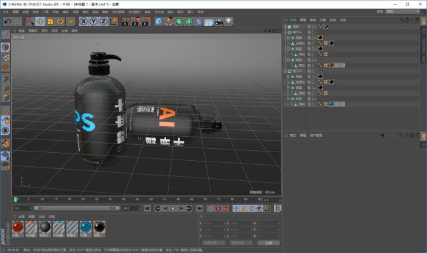This screenshot has height=253, width=427.
Task: Open Render Settings clapperboard with gear
Action: (146, 21)
